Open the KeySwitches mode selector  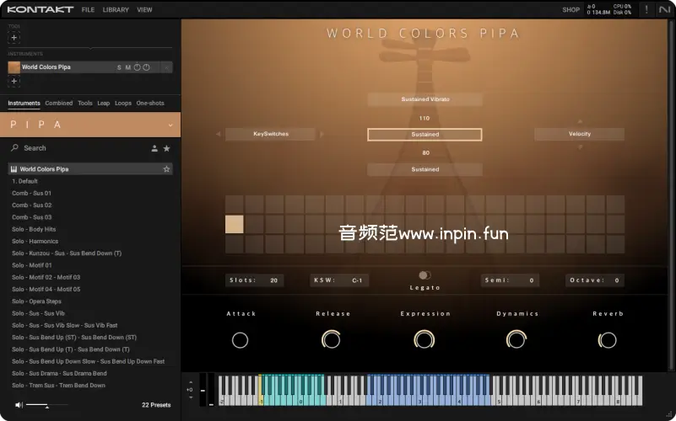(271, 134)
